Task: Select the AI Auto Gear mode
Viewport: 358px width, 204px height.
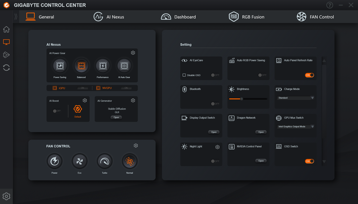Action: click(x=124, y=66)
